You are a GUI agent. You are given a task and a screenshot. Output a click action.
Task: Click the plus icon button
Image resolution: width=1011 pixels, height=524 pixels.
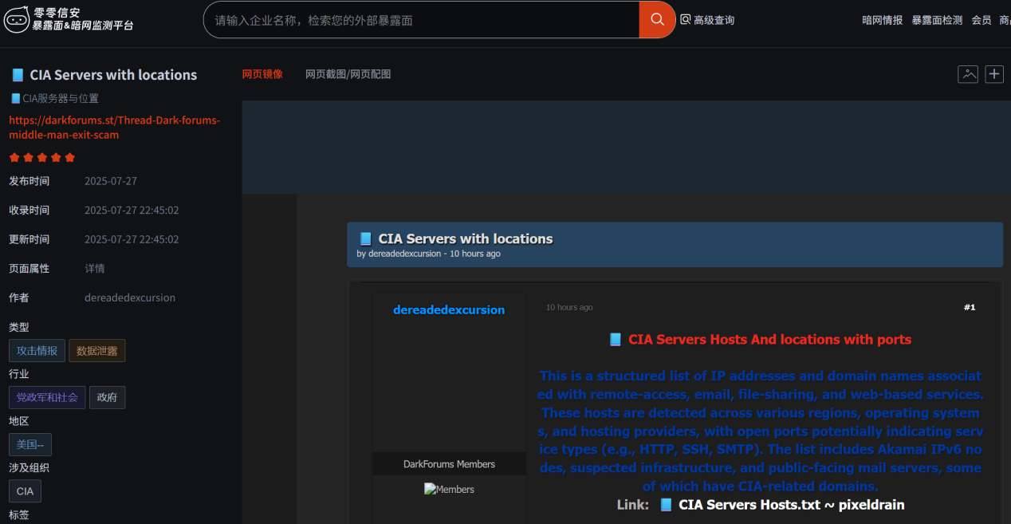tap(994, 74)
